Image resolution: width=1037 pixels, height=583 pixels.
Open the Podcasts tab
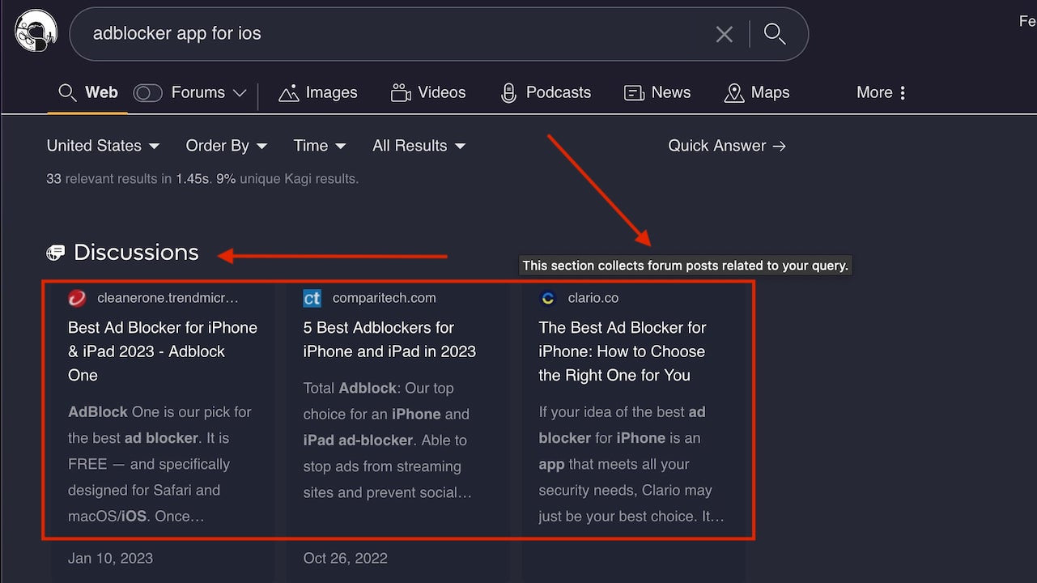point(546,92)
